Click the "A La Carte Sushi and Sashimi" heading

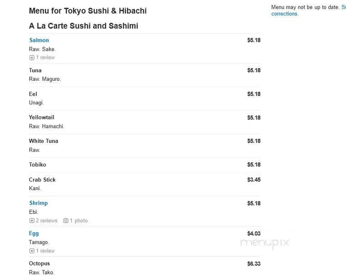[x=83, y=26]
